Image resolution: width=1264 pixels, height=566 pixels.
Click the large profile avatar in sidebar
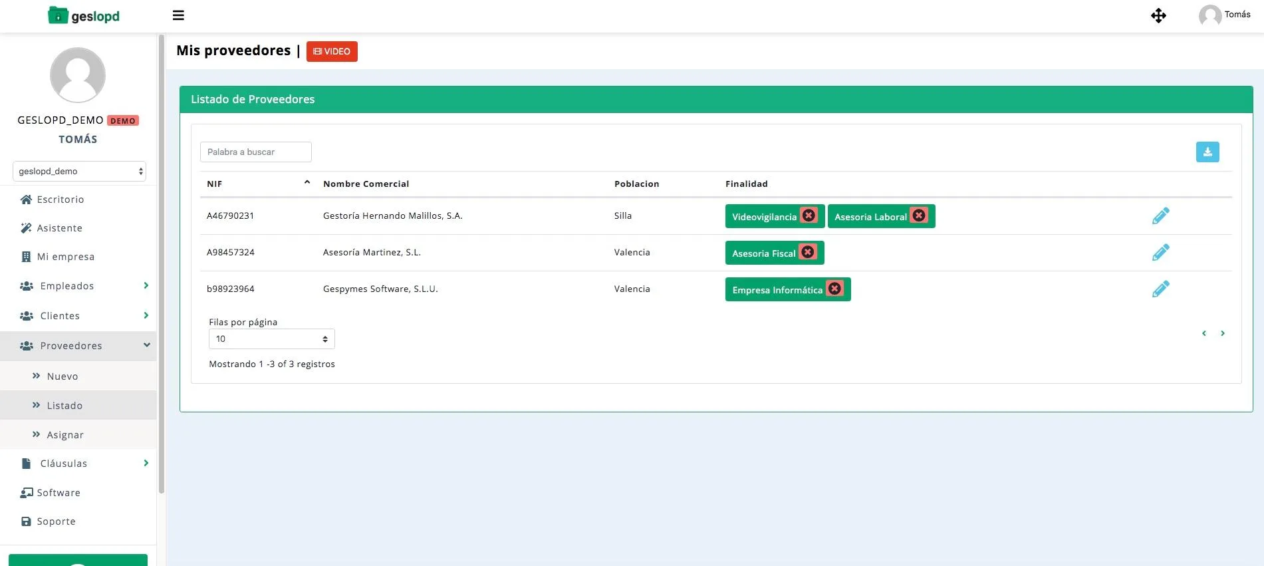[78, 74]
